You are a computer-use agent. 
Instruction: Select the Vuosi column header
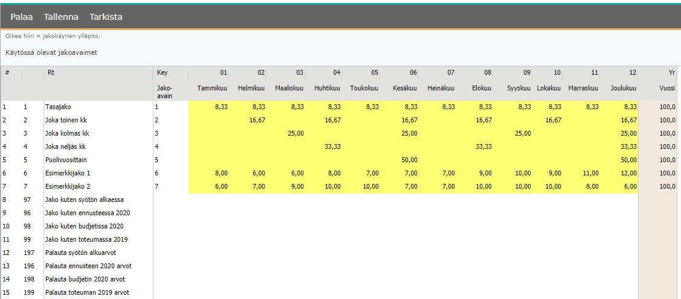point(666,88)
